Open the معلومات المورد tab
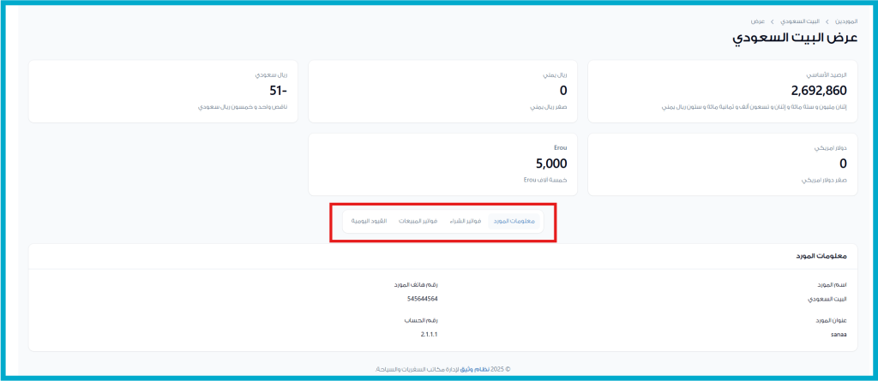Screen dimensions: 878x381 [x=514, y=222]
